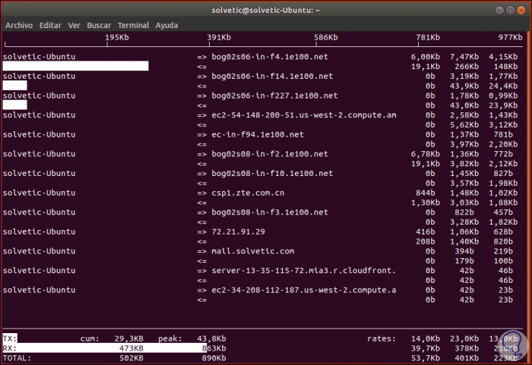The height and width of the screenshot is (365, 532).
Task: Click peak total value 890Kb
Action: (x=214, y=358)
